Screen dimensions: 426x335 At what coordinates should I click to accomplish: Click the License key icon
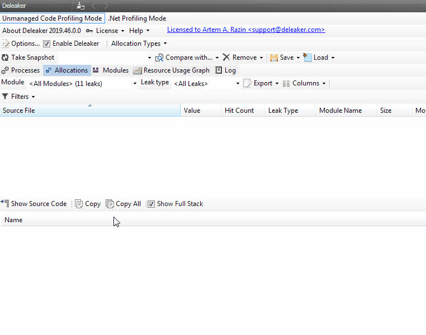tap(89, 31)
